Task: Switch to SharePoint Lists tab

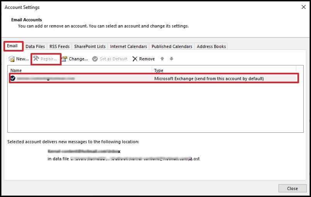Action: click(x=90, y=46)
